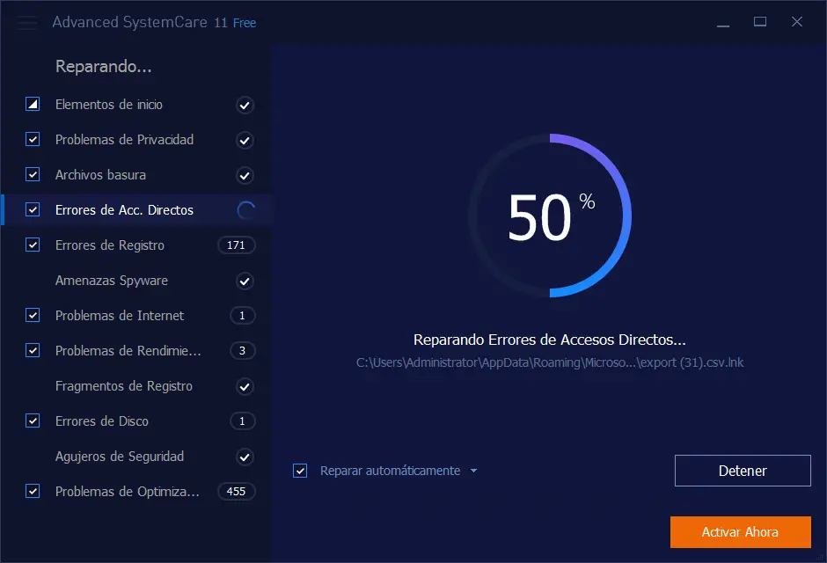Toggle the Elementos de inicio checkbox
This screenshot has width=827, height=563.
tap(33, 104)
